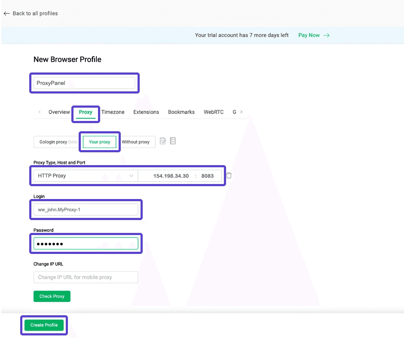Open the HTTP Proxy type dropdown

(86, 176)
